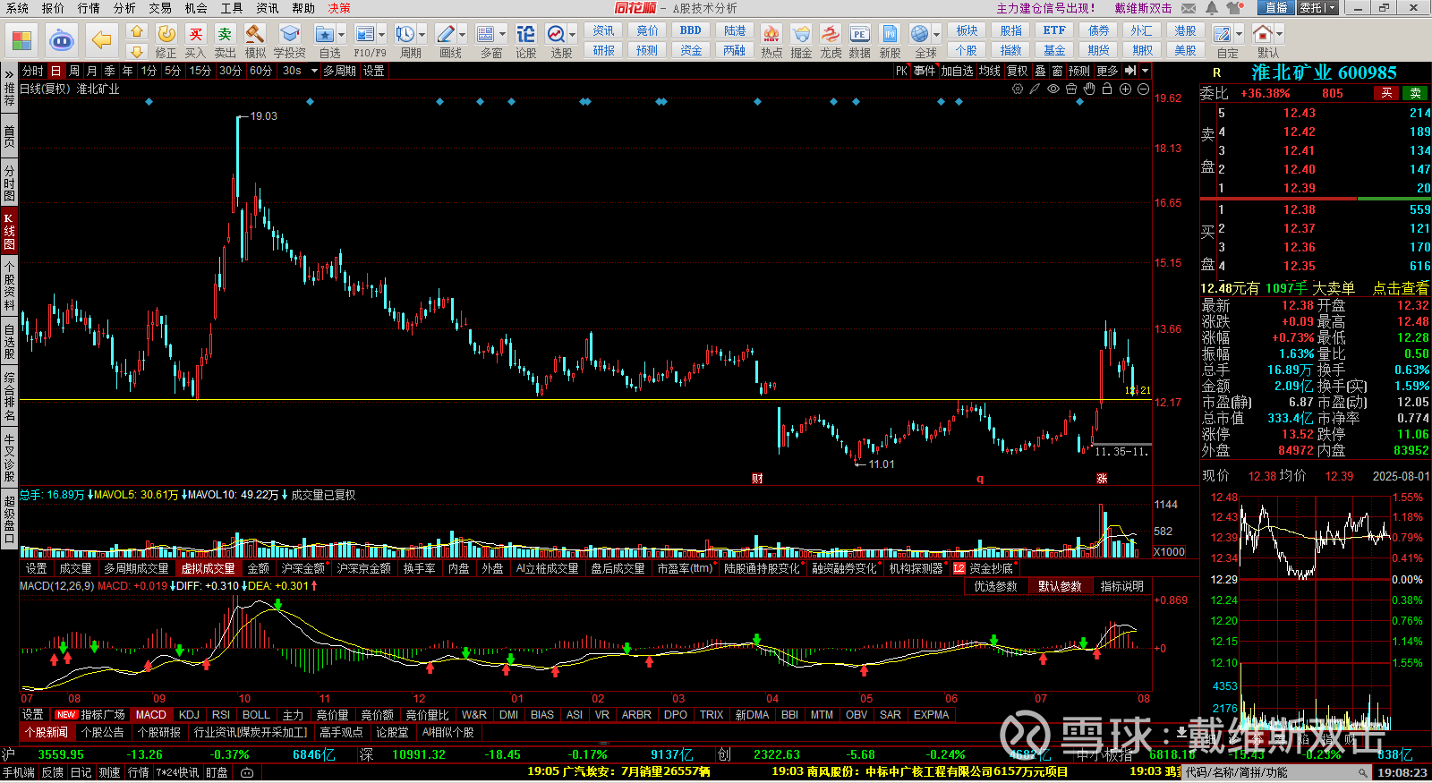Image resolution: width=1432 pixels, height=783 pixels.
Task: Click the status bar robot icon
Action: pyautogui.click(x=247, y=772)
